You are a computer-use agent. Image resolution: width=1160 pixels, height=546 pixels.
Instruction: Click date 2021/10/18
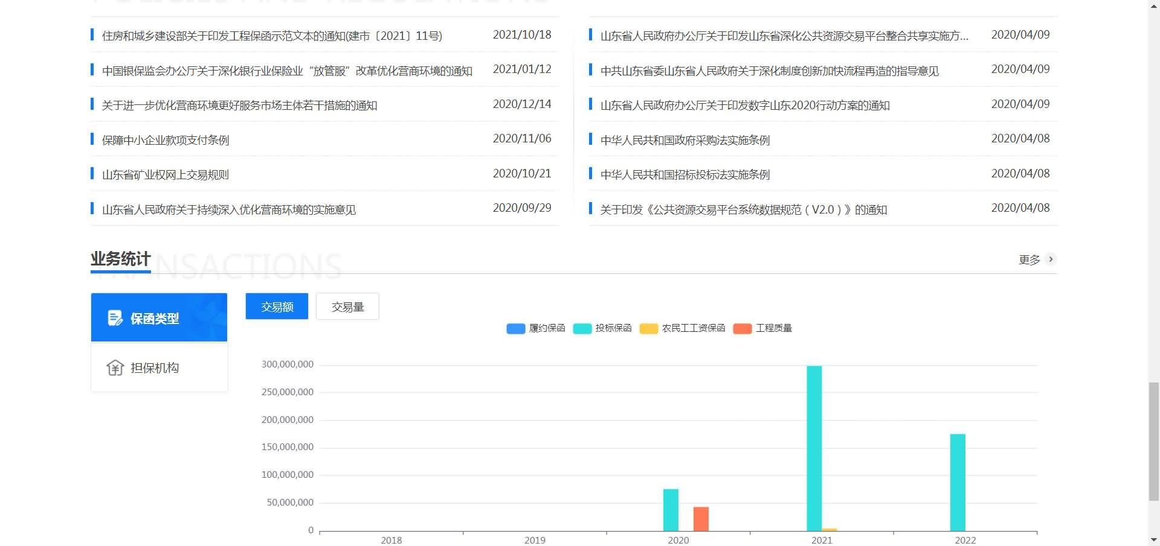522,35
